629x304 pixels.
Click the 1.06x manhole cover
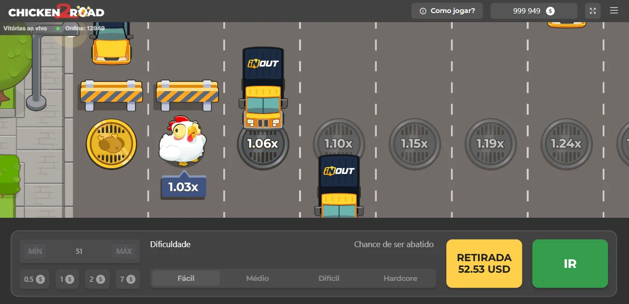(263, 144)
